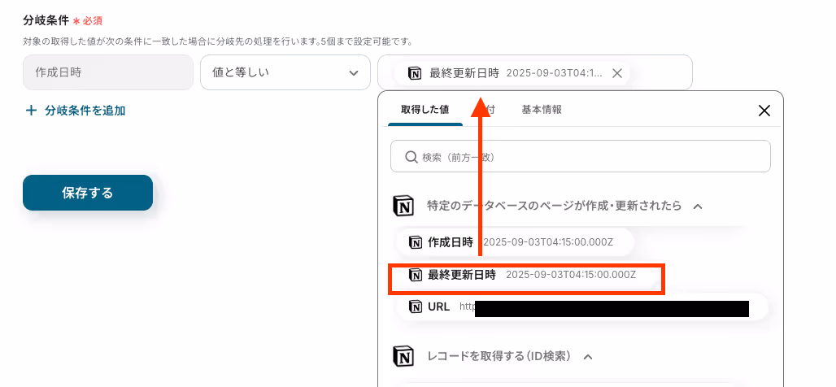Screen dimensions: 836x387
Task: Close the value picker panel
Action: [x=764, y=111]
